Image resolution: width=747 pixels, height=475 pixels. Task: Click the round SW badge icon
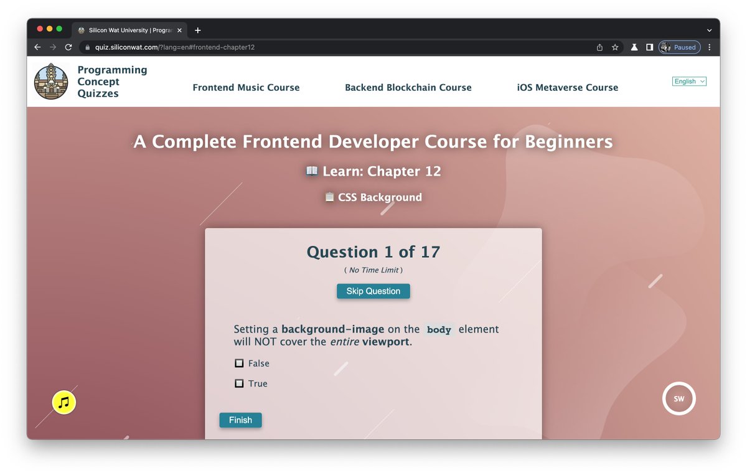[x=679, y=398]
